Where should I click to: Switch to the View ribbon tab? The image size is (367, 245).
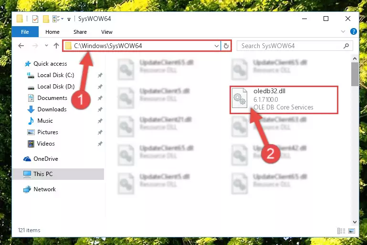(107, 32)
